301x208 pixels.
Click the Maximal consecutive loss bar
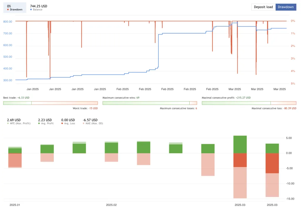click(x=284, y=103)
